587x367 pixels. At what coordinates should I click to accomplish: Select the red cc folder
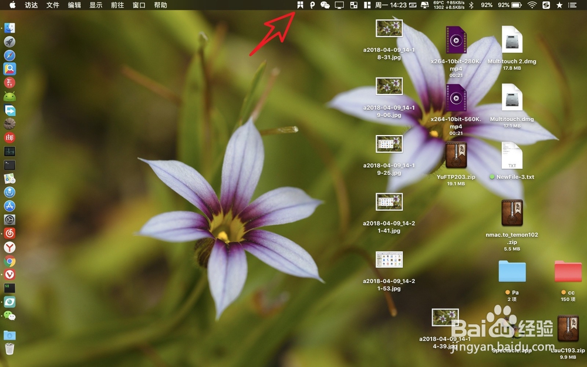tap(568, 271)
